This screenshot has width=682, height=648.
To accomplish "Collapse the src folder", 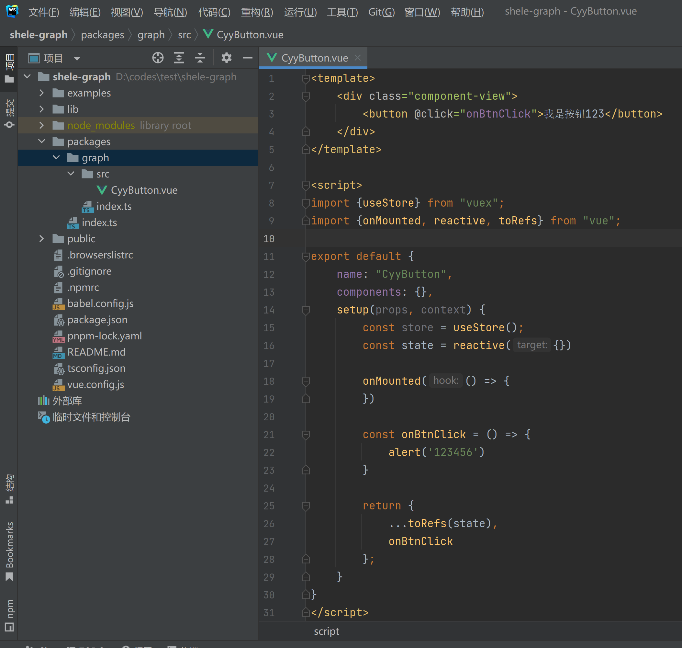I will click(x=71, y=174).
